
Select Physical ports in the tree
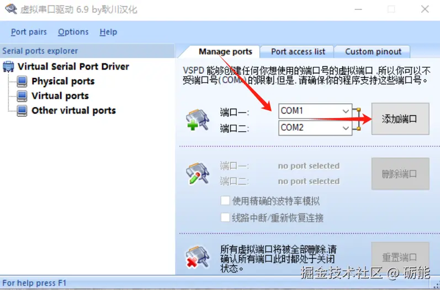pyautogui.click(x=63, y=81)
